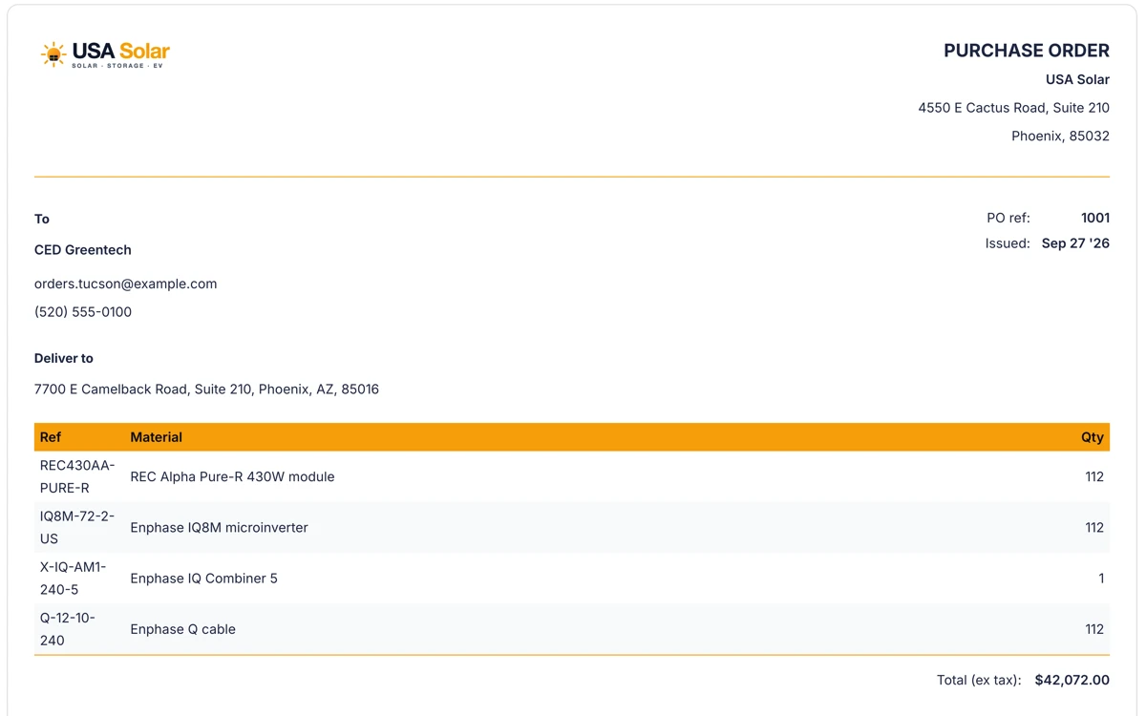Image resolution: width=1146 pixels, height=716 pixels.
Task: Click the PURCHASE ORDER heading
Action: coord(1027,51)
